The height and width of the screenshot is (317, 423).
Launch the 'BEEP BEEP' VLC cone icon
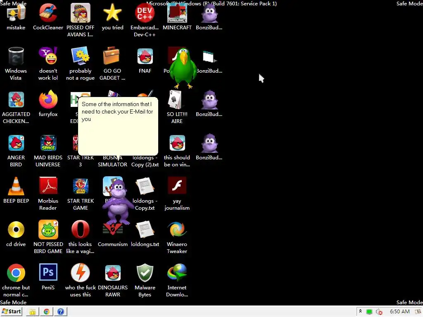16,186
